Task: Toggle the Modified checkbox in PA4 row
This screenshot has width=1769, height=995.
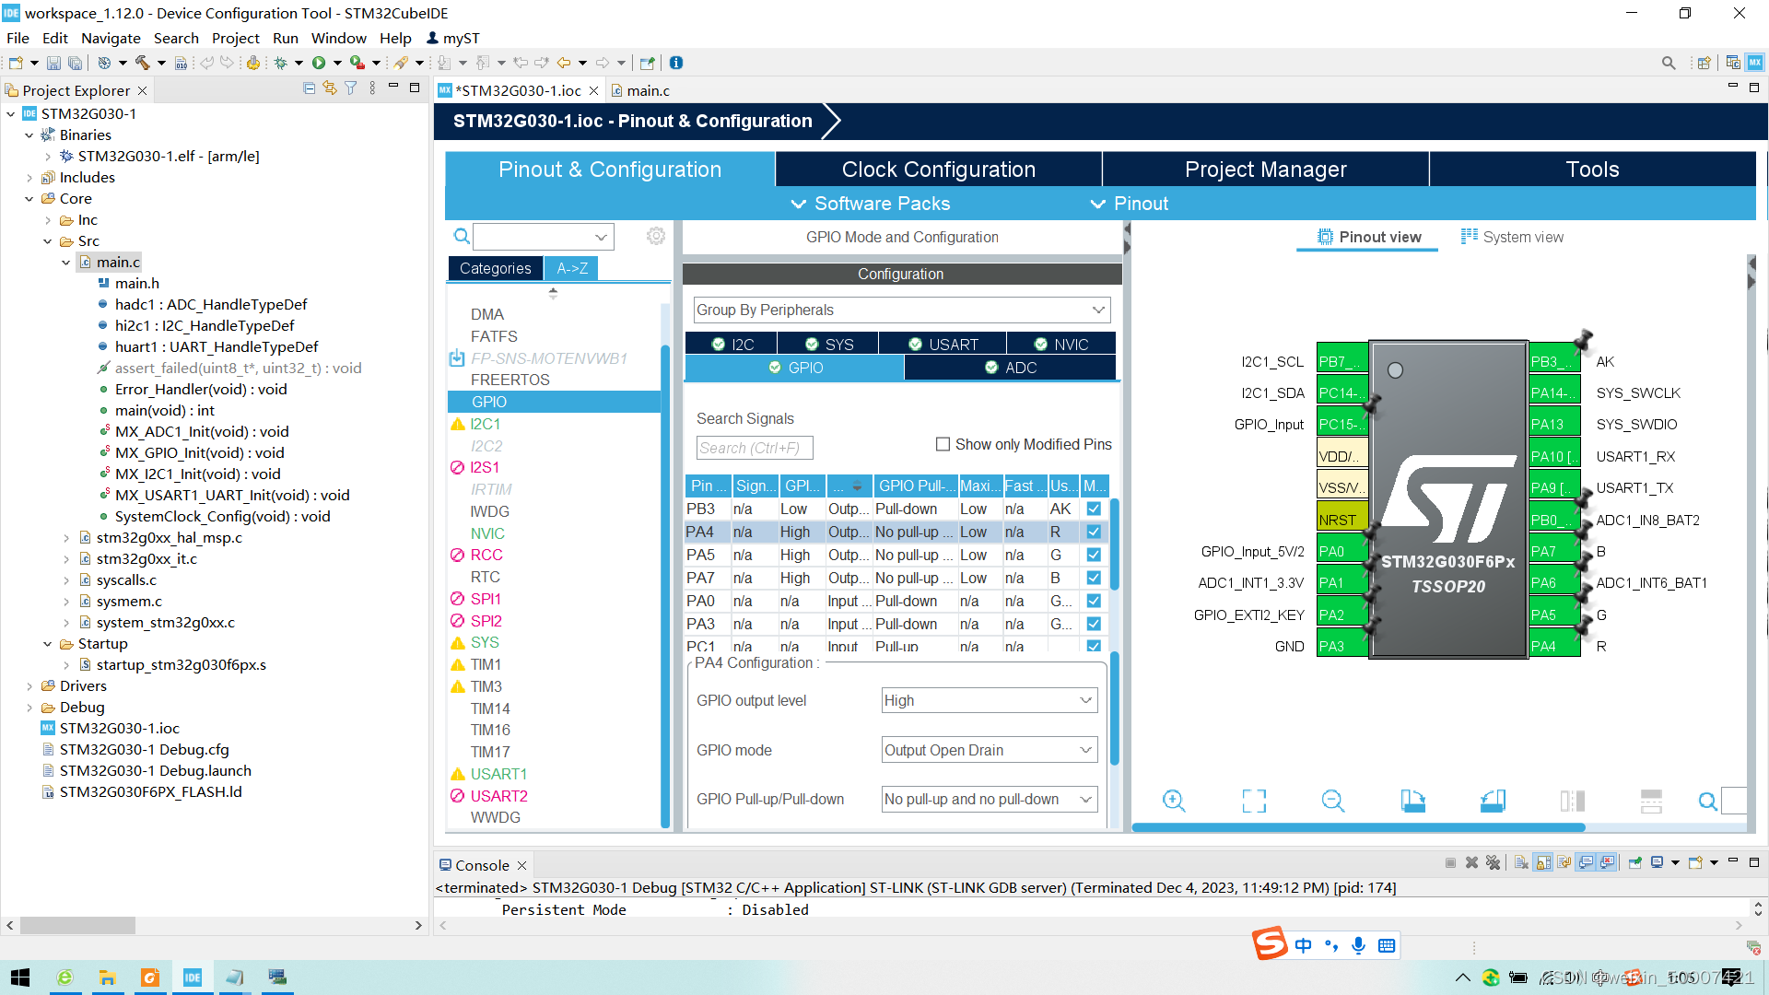Action: pos(1094,532)
